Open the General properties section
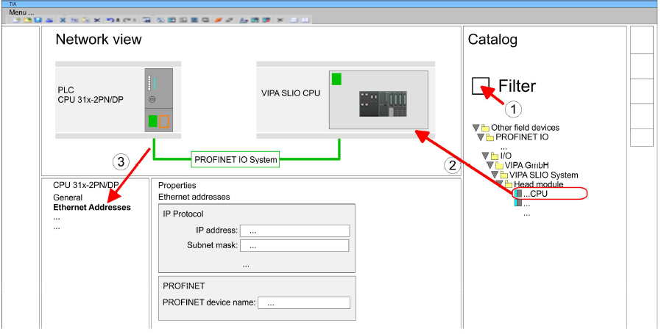661x334 pixels. 68,197
